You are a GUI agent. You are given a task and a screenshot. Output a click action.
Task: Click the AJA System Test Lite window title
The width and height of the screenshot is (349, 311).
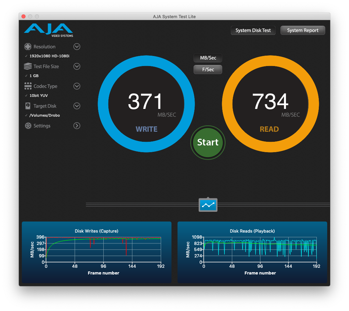pos(174,16)
